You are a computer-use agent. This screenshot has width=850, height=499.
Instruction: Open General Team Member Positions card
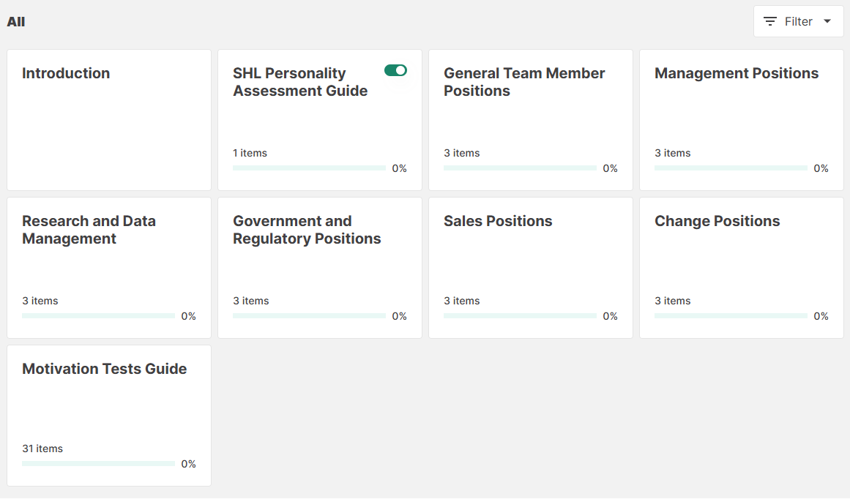524,82
